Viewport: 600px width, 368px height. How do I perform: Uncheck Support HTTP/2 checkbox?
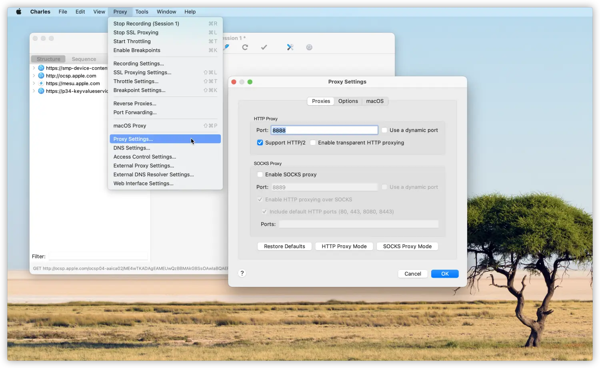click(x=260, y=143)
